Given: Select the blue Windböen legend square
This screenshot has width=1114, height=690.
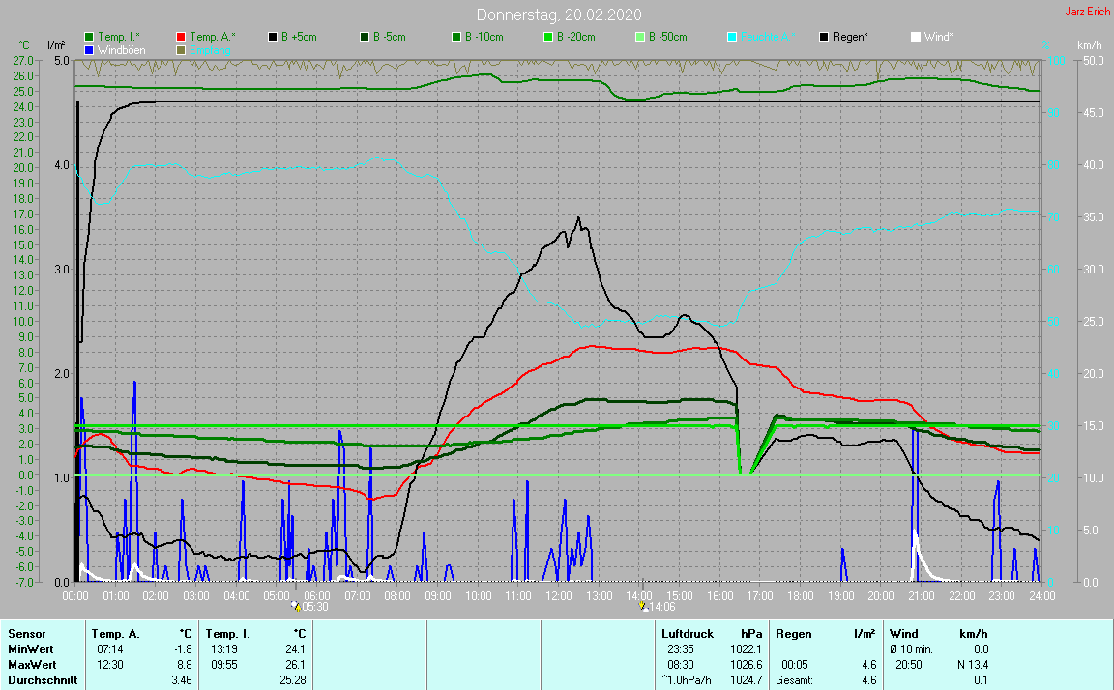Looking at the screenshot, I should tap(90, 49).
